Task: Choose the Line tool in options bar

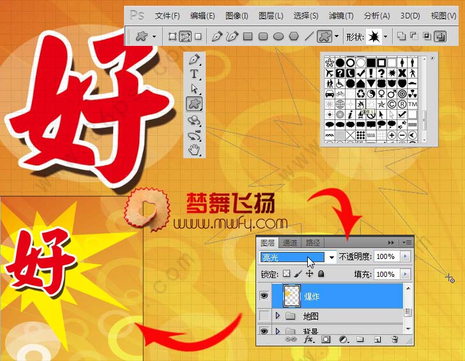Action: pos(309,36)
